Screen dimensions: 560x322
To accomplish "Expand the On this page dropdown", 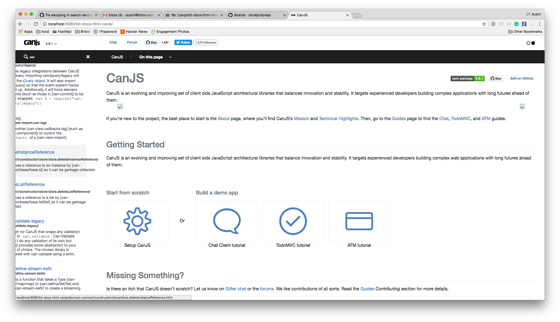I will (x=155, y=57).
